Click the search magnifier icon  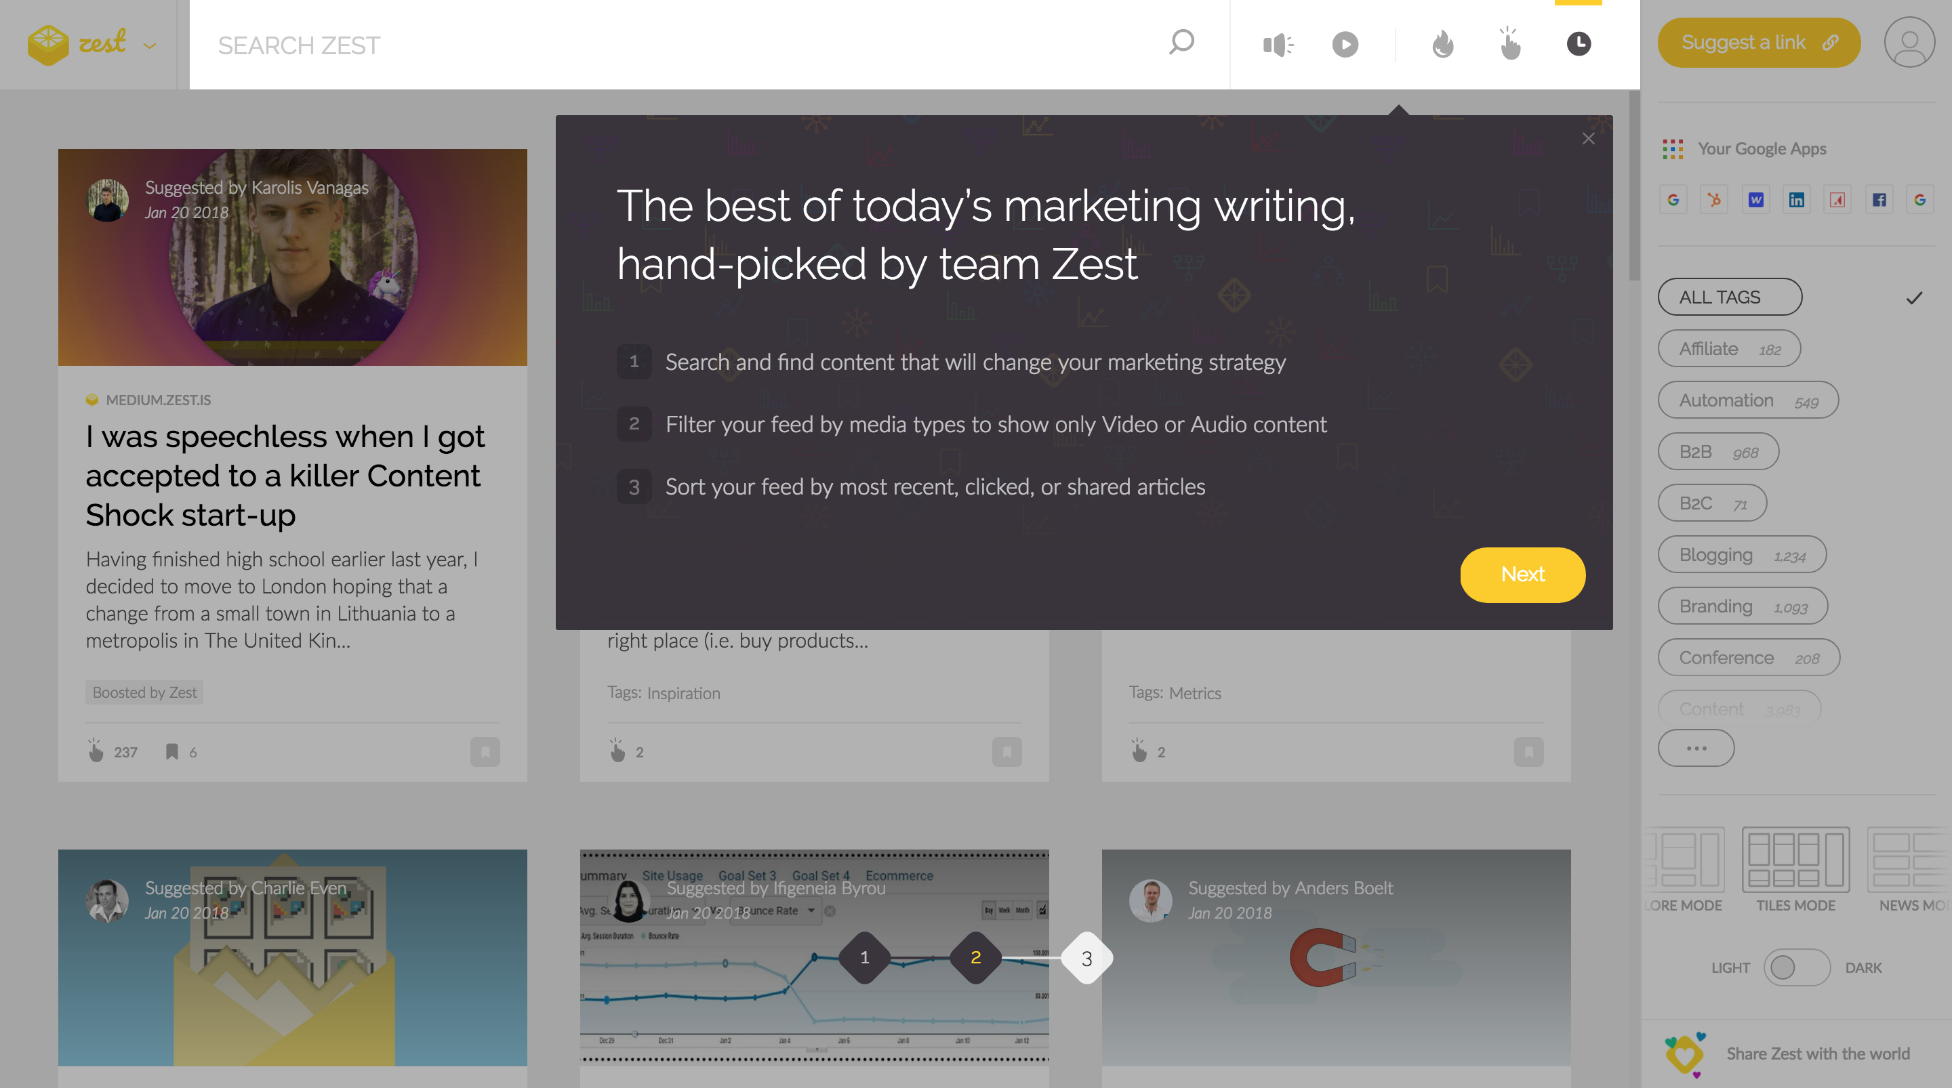pyautogui.click(x=1181, y=43)
